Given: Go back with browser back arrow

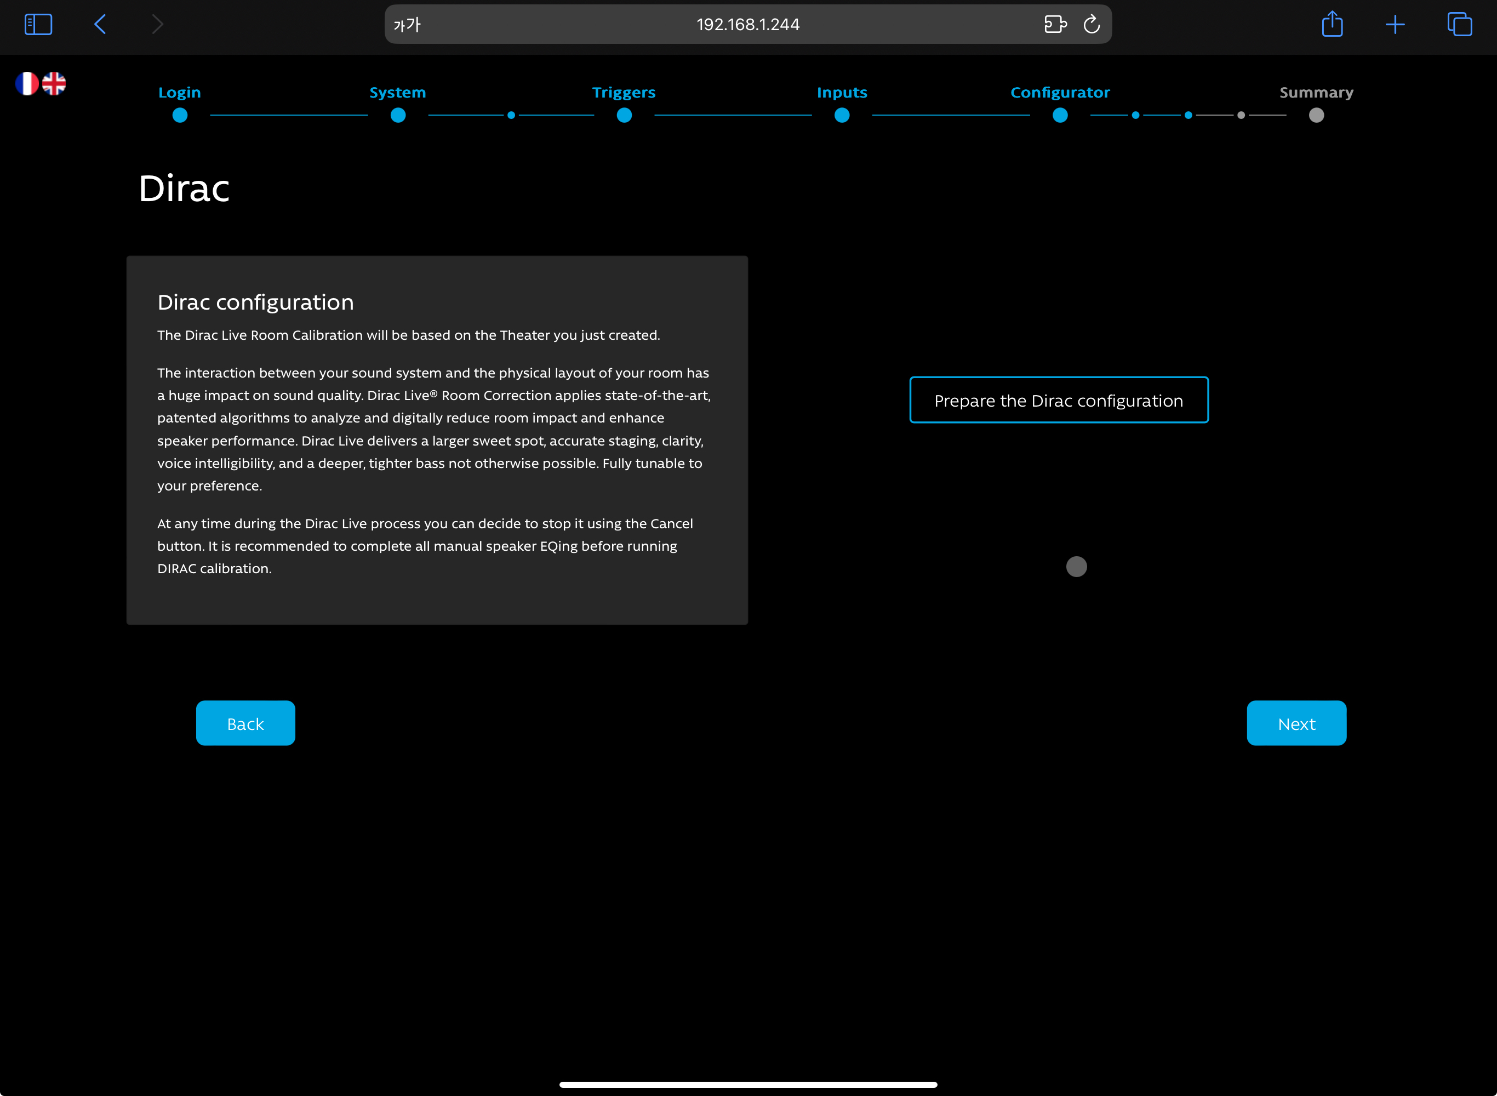Looking at the screenshot, I should point(101,25).
